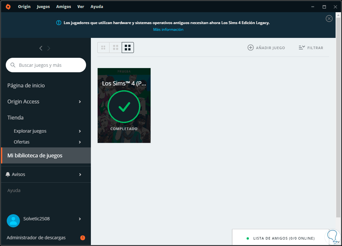Select Mi biblioteca de juegos
The image size is (342, 246).
[x=46, y=155]
